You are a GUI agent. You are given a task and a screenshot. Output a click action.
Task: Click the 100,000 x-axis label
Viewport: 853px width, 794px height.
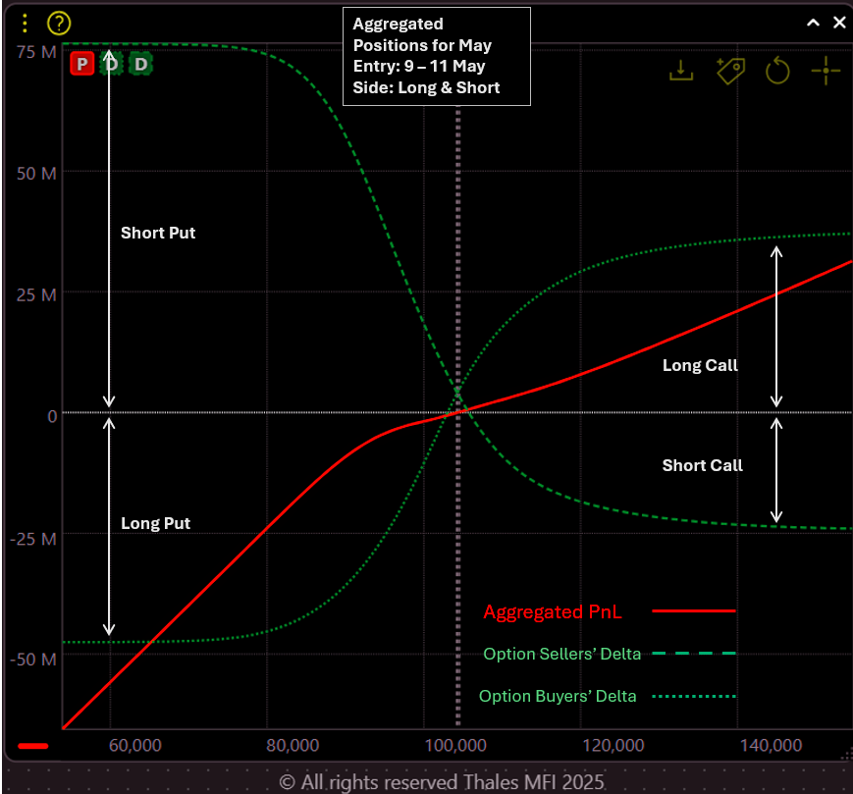coord(455,745)
